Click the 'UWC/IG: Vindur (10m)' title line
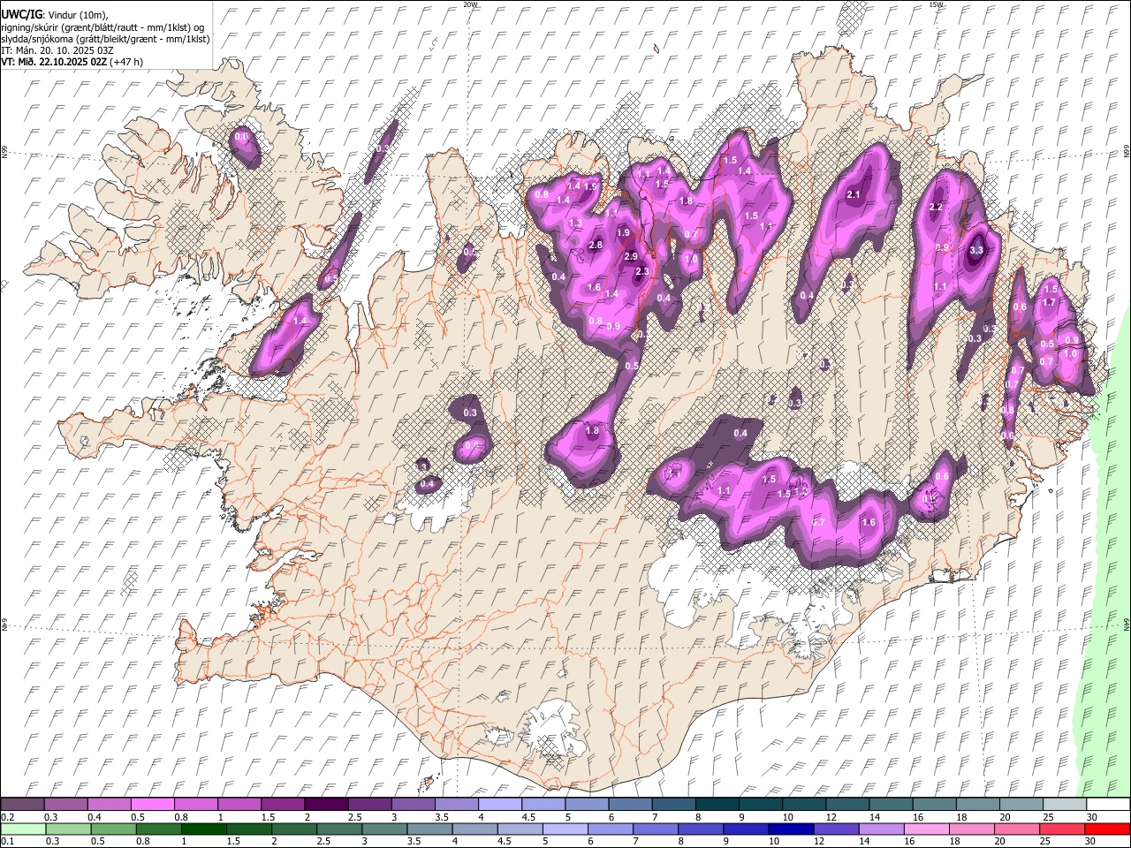Viewport: 1131px width, 848px height. click(x=55, y=14)
